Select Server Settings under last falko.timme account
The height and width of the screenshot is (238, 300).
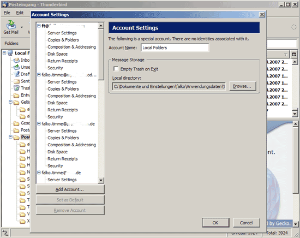tap(62, 180)
